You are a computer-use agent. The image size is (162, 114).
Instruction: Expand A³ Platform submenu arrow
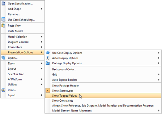click(42, 79)
